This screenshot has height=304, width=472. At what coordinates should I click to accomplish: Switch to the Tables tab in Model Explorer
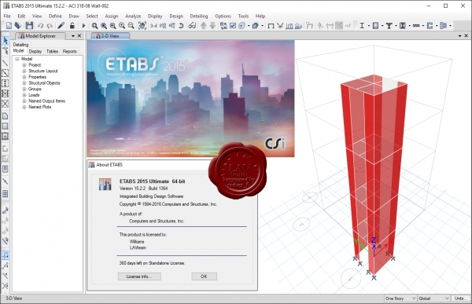coord(53,51)
